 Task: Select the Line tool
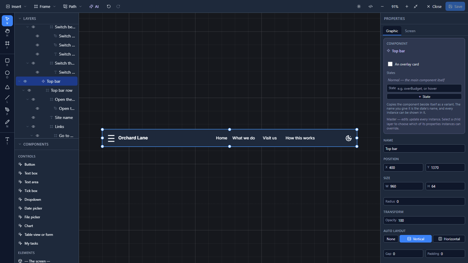7,98
